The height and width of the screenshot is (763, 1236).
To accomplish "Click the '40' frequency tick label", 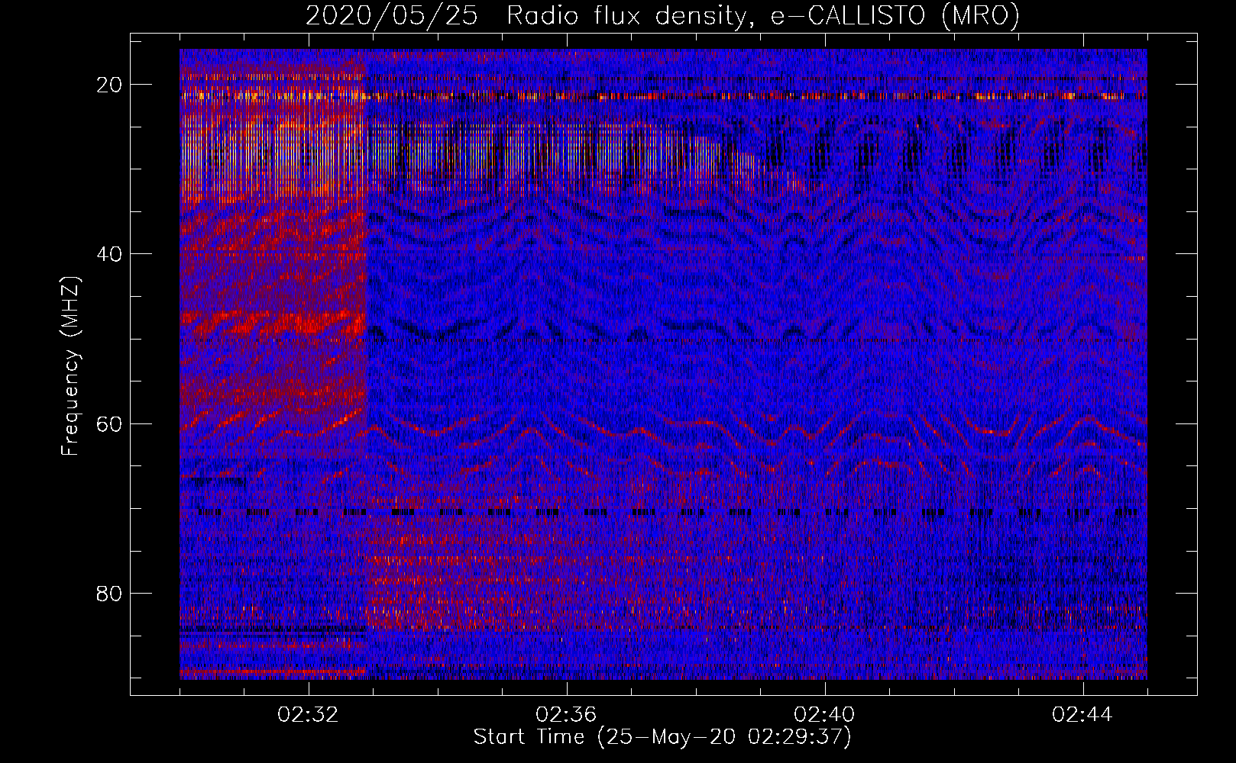I will (110, 254).
